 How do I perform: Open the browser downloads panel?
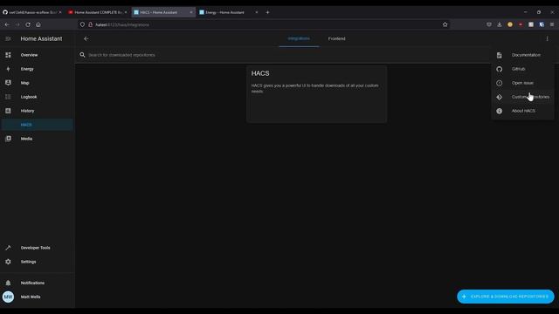(500, 24)
